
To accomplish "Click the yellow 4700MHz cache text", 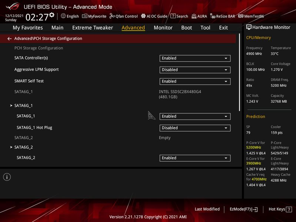I will click(x=259, y=179).
